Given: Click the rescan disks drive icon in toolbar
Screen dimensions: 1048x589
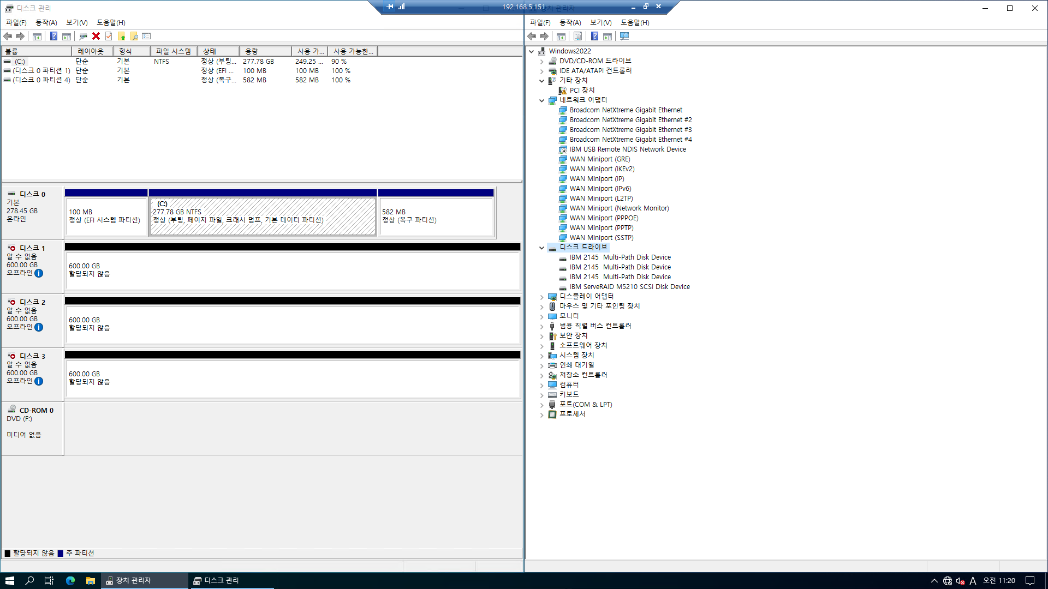Looking at the screenshot, I should pos(83,36).
